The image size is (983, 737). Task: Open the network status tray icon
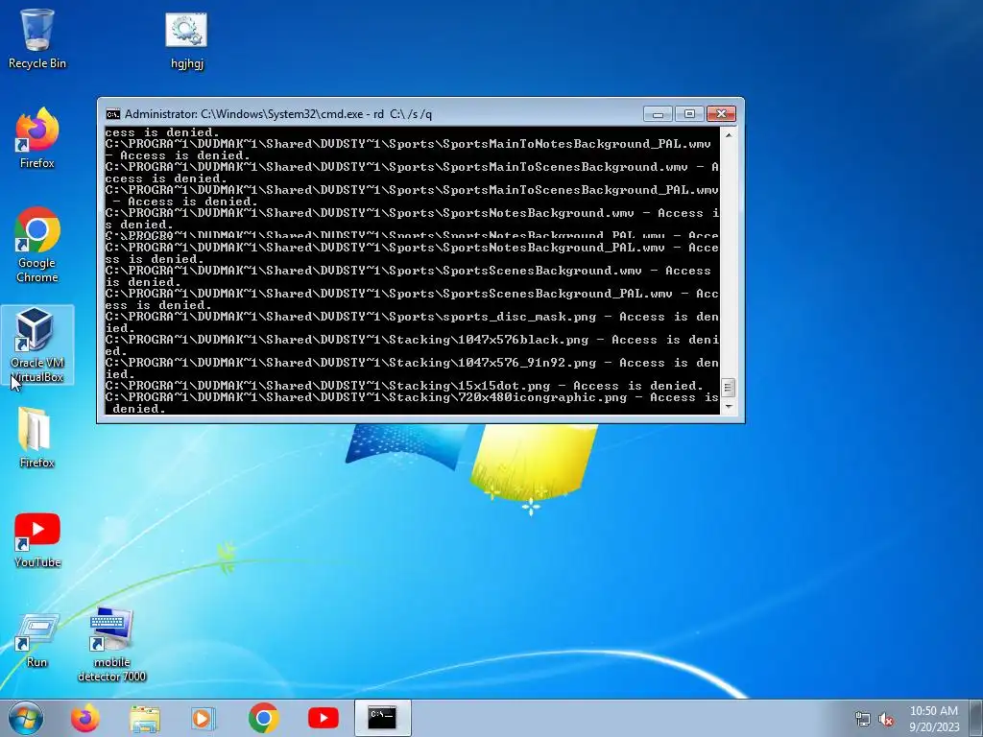pos(863,720)
